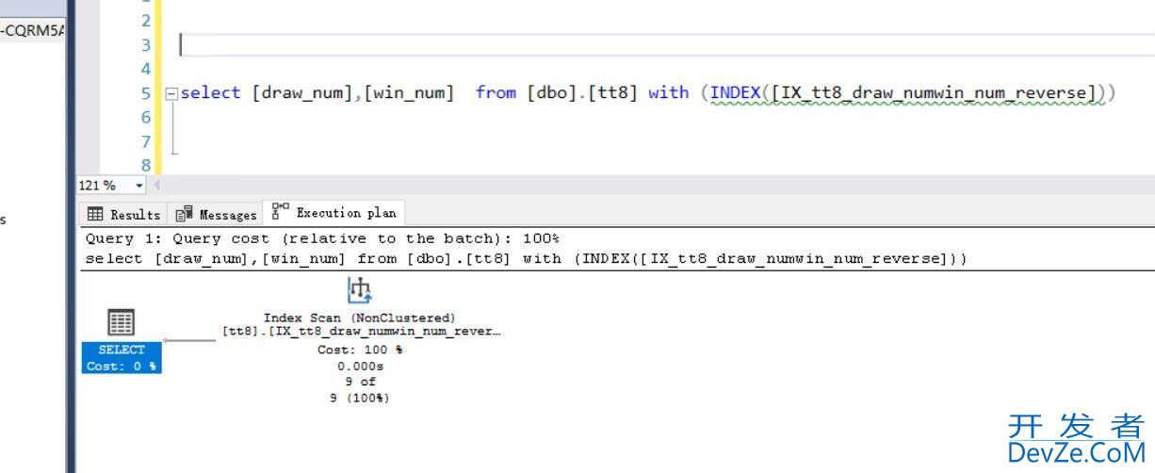Click the Index Scan (NonClustered) operator icon
Image resolution: width=1155 pixels, height=473 pixels.
[x=359, y=291]
